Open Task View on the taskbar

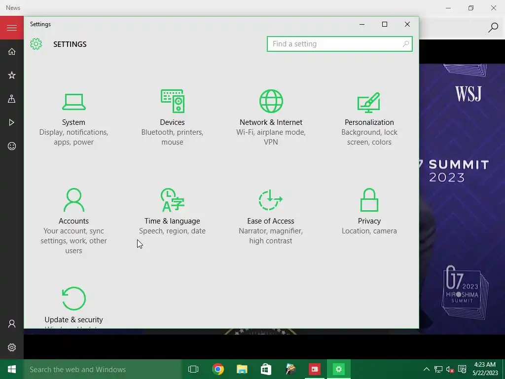193,369
